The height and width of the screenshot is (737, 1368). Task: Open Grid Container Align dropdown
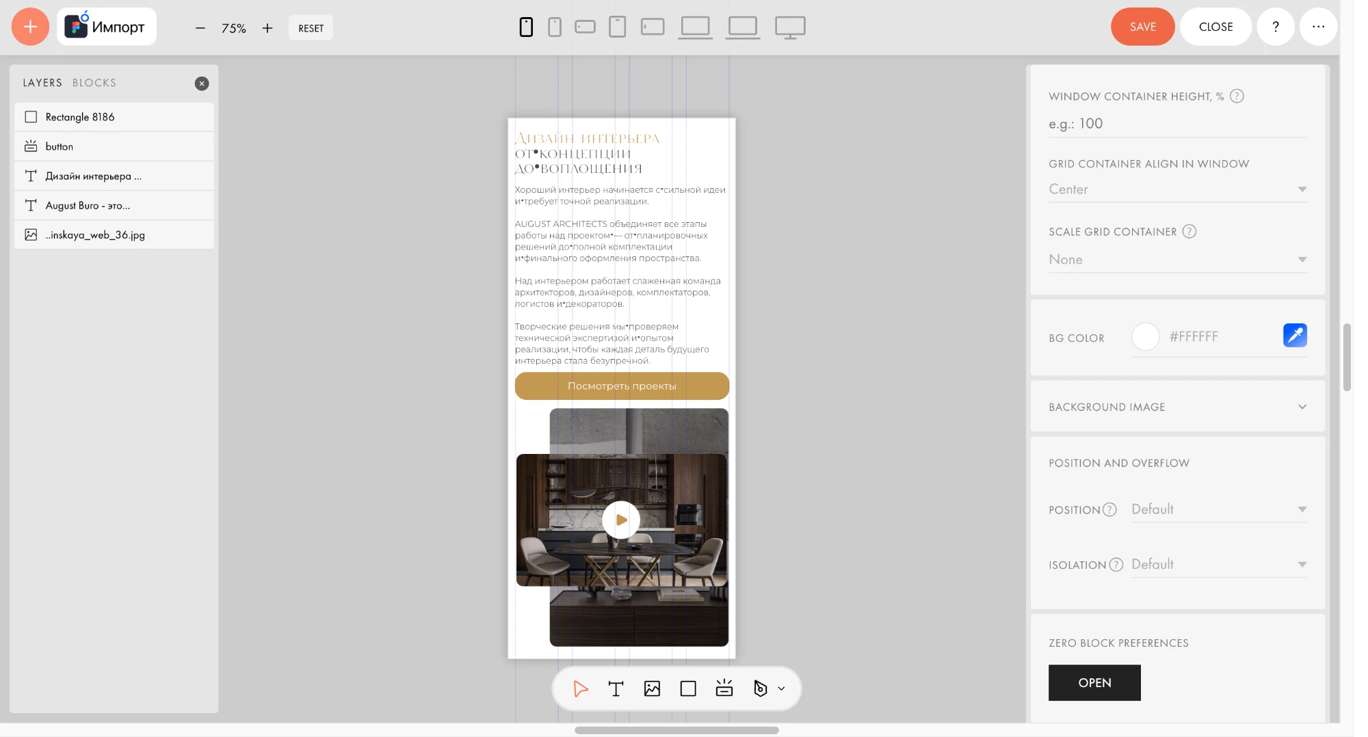coord(1177,189)
